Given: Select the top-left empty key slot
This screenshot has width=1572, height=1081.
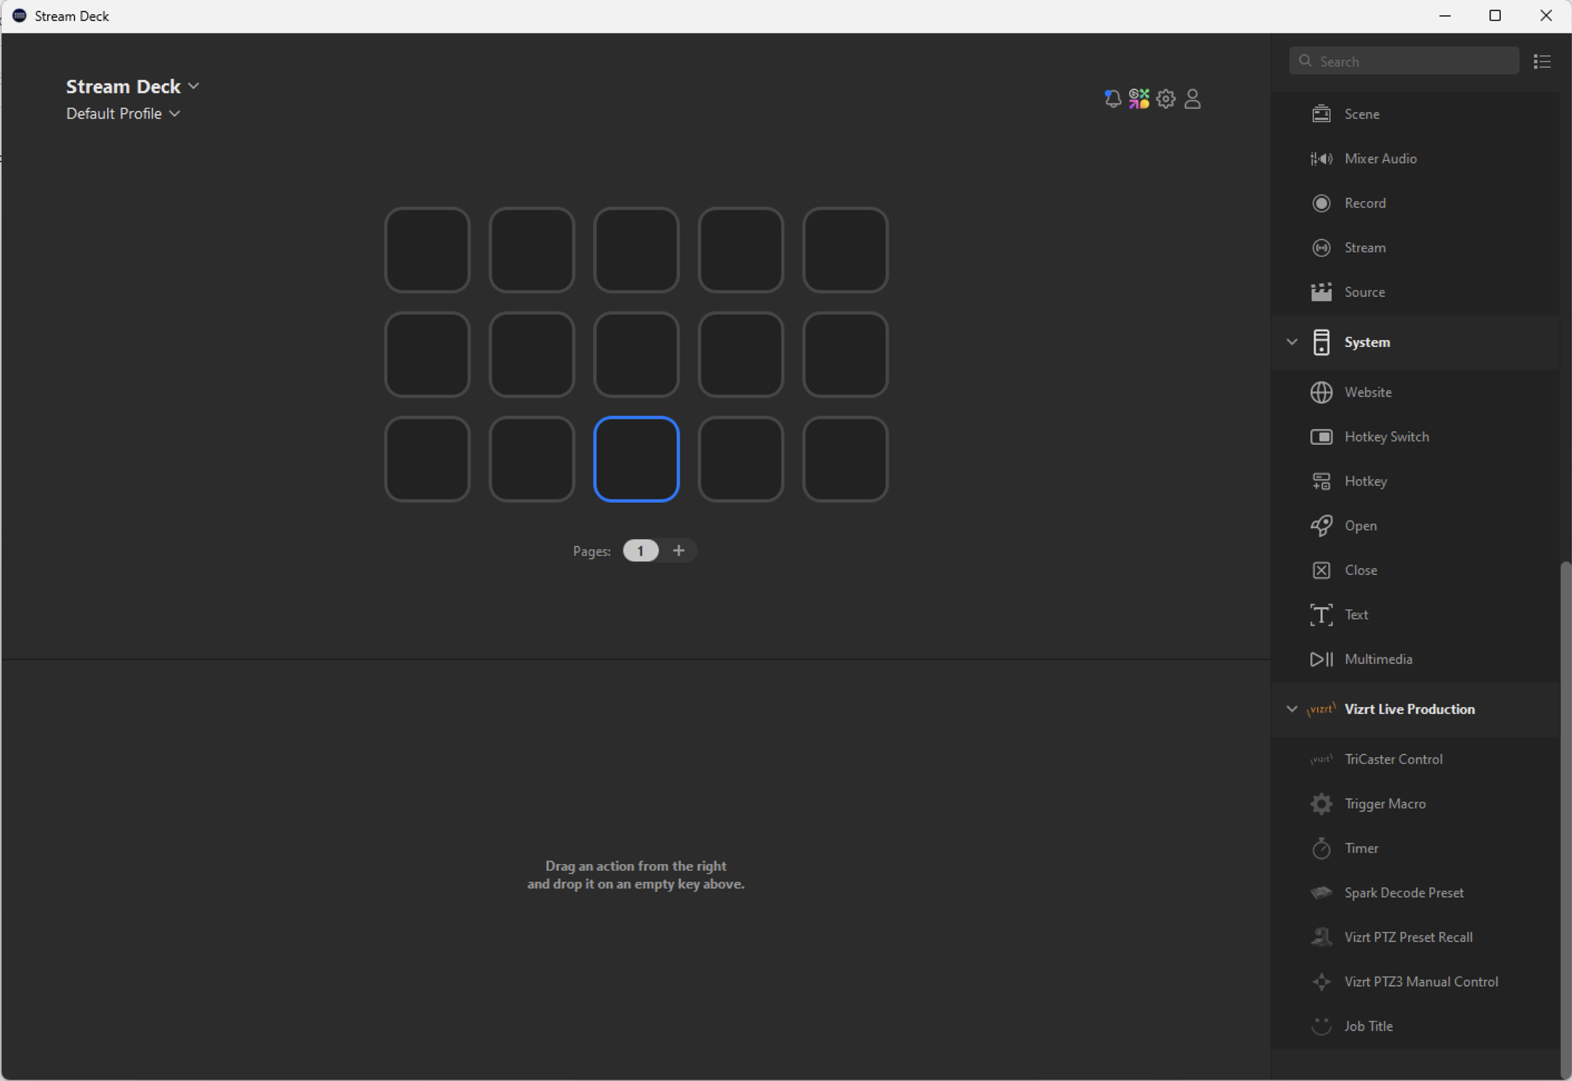Looking at the screenshot, I should [427, 250].
